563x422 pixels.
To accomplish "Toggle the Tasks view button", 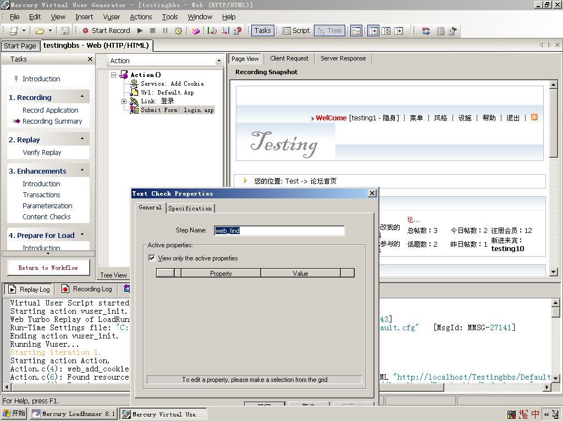I will [262, 31].
